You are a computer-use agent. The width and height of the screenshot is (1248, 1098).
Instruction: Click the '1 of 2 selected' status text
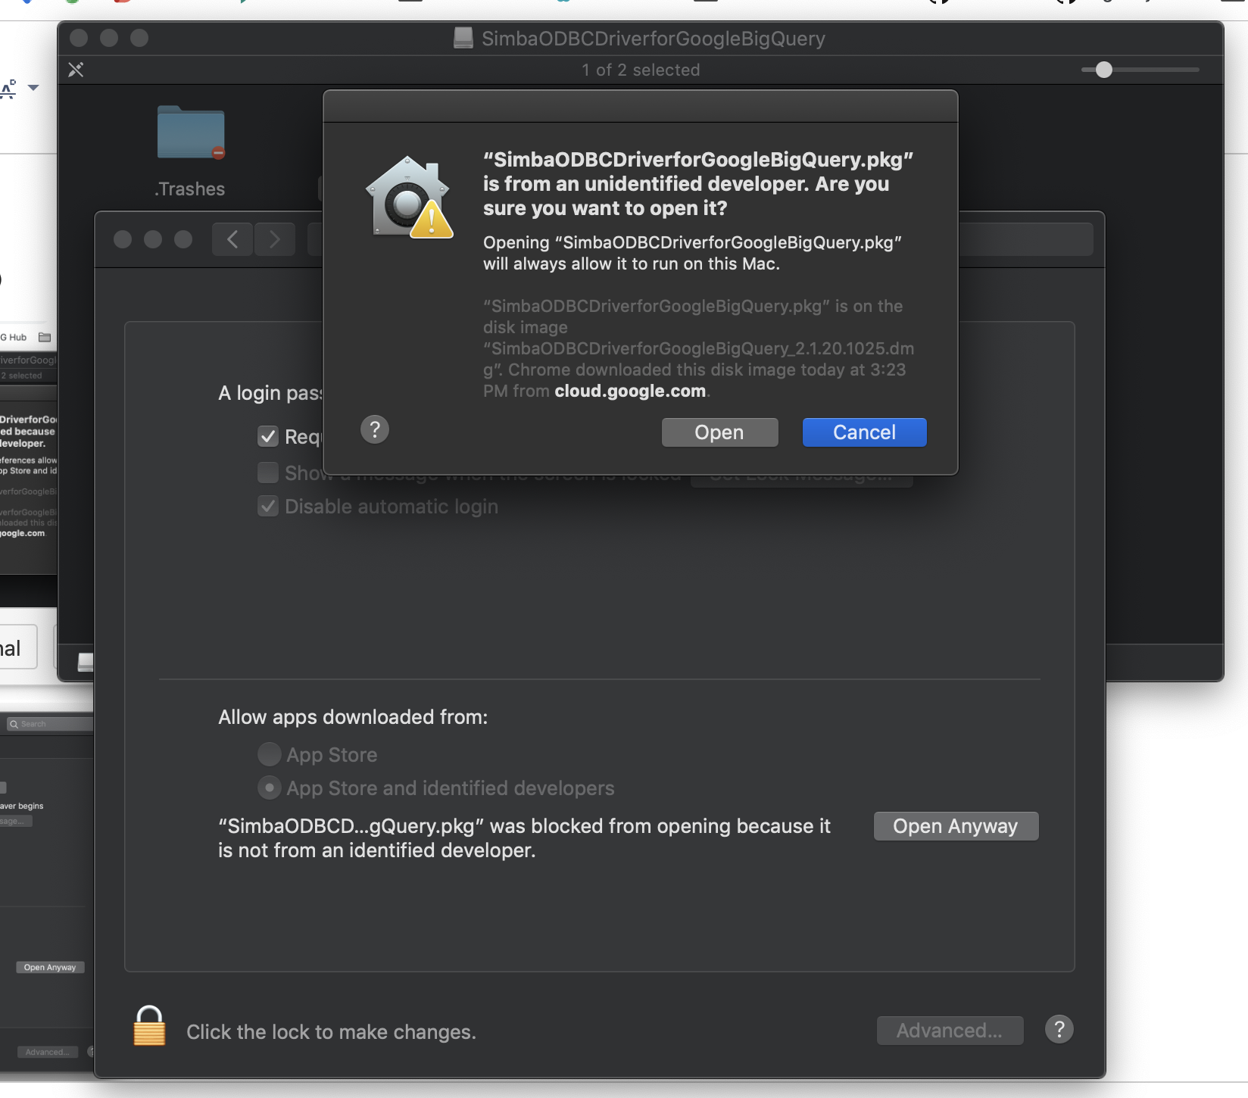tap(641, 70)
